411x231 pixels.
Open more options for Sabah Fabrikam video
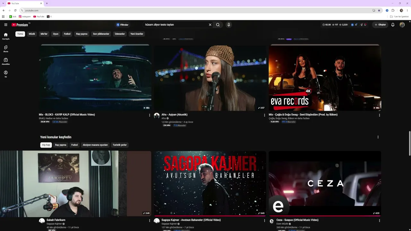coord(149,221)
